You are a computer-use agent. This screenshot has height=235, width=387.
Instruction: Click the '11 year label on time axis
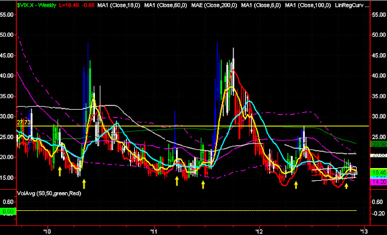[154, 231]
